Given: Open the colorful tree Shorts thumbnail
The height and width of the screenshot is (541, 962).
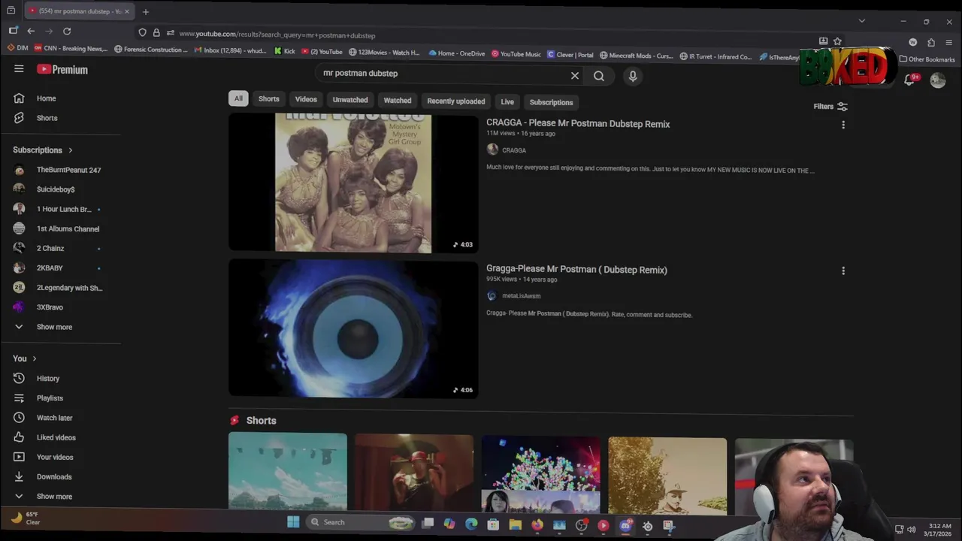Looking at the screenshot, I should click(541, 474).
